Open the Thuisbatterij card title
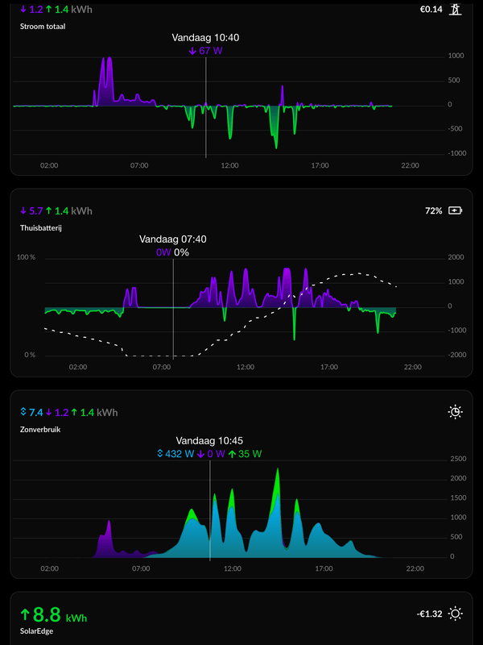Viewport: 483px width, 645px height. (41, 227)
